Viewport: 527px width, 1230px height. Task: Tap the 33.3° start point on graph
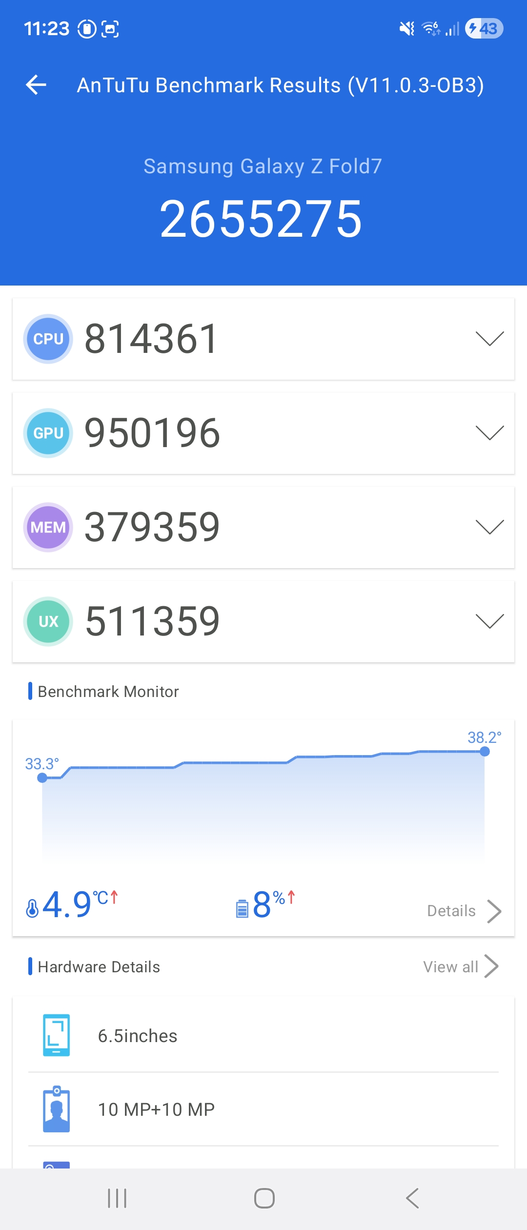pos(42,778)
